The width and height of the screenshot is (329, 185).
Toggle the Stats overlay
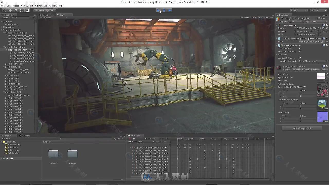(x=260, y=18)
